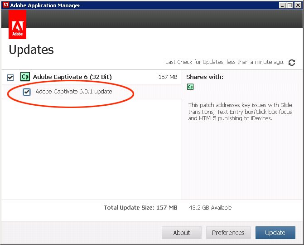Select the Adobe Captivate 6 (32 Bit) row title
The width and height of the screenshot is (304, 245).
point(72,77)
